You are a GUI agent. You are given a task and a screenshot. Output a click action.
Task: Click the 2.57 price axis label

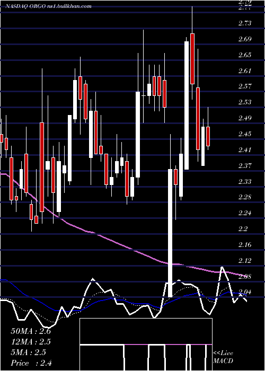(245, 86)
